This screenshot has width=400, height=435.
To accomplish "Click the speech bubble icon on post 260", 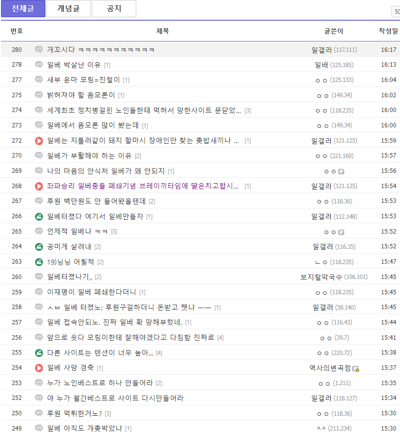I will click(39, 277).
